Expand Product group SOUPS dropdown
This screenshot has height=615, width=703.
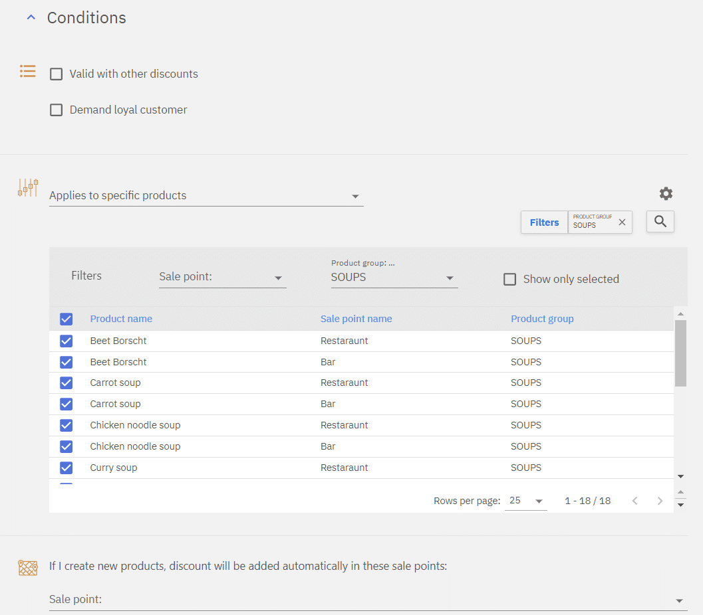[394, 278]
